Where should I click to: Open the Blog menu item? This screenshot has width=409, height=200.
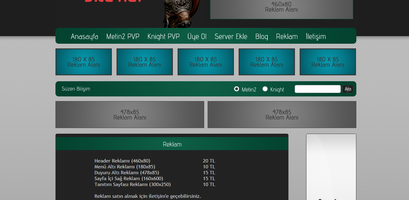[262, 37]
